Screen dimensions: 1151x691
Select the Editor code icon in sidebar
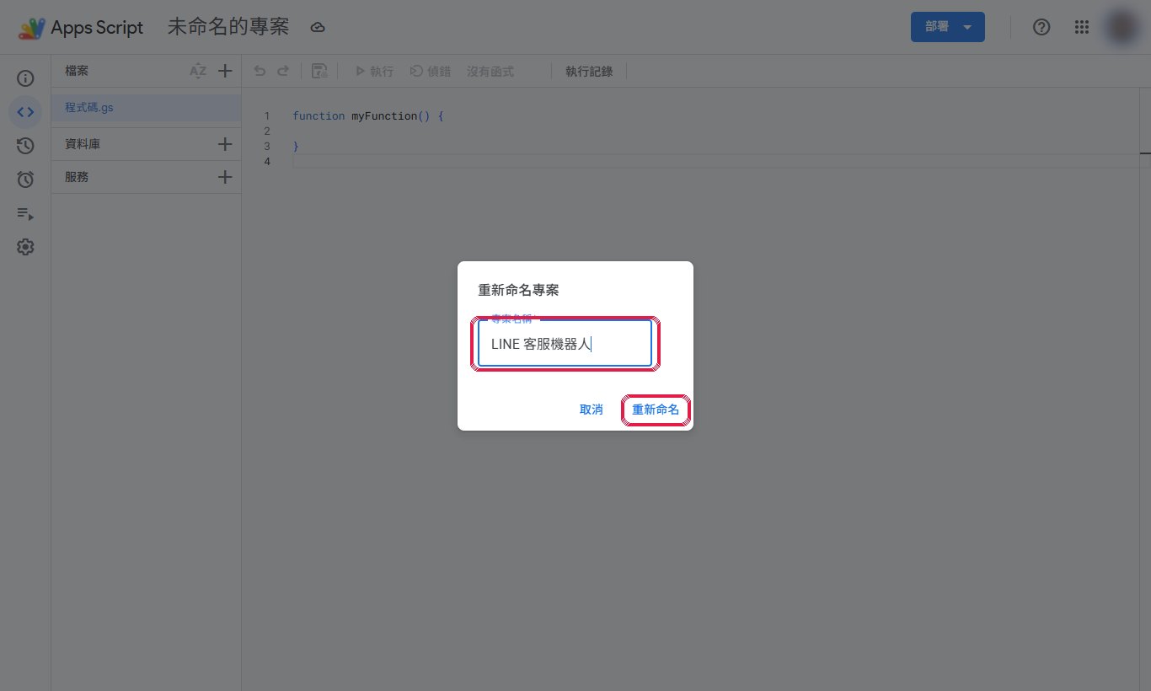point(25,112)
